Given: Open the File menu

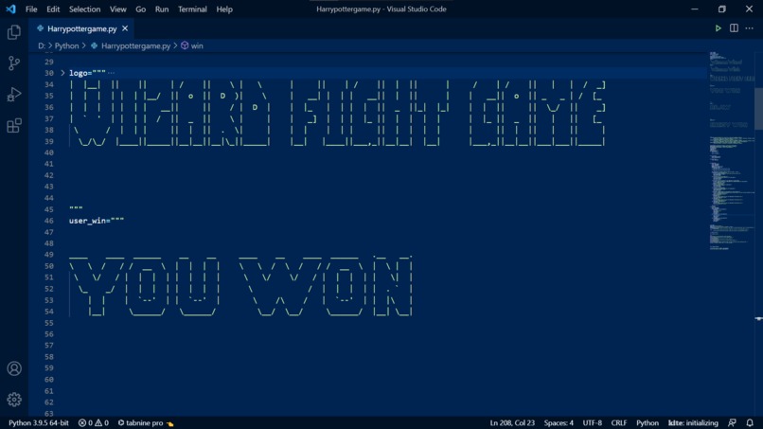Looking at the screenshot, I should pyautogui.click(x=31, y=9).
